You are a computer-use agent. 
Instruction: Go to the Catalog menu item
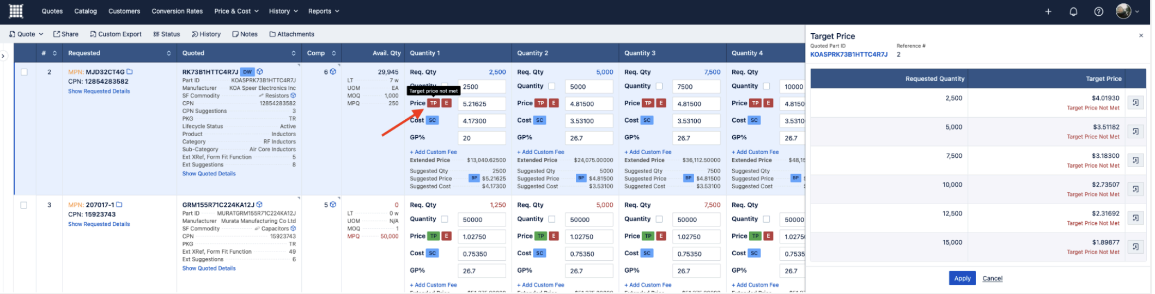86,11
